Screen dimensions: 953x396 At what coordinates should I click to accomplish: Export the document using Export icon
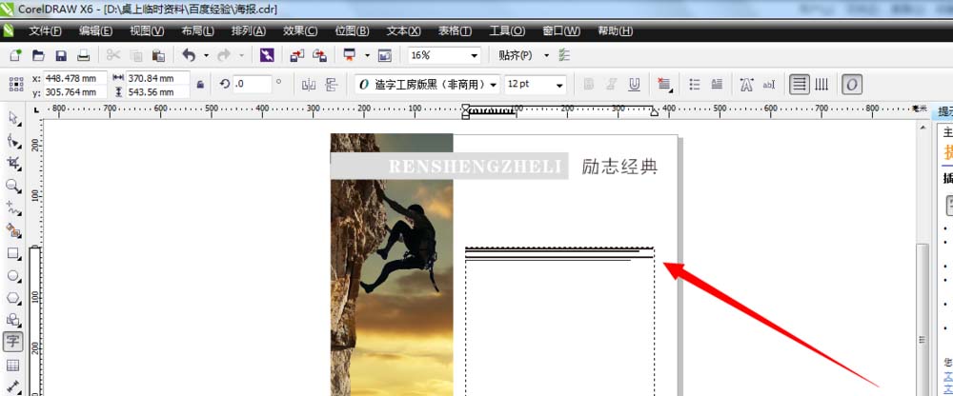(x=319, y=55)
